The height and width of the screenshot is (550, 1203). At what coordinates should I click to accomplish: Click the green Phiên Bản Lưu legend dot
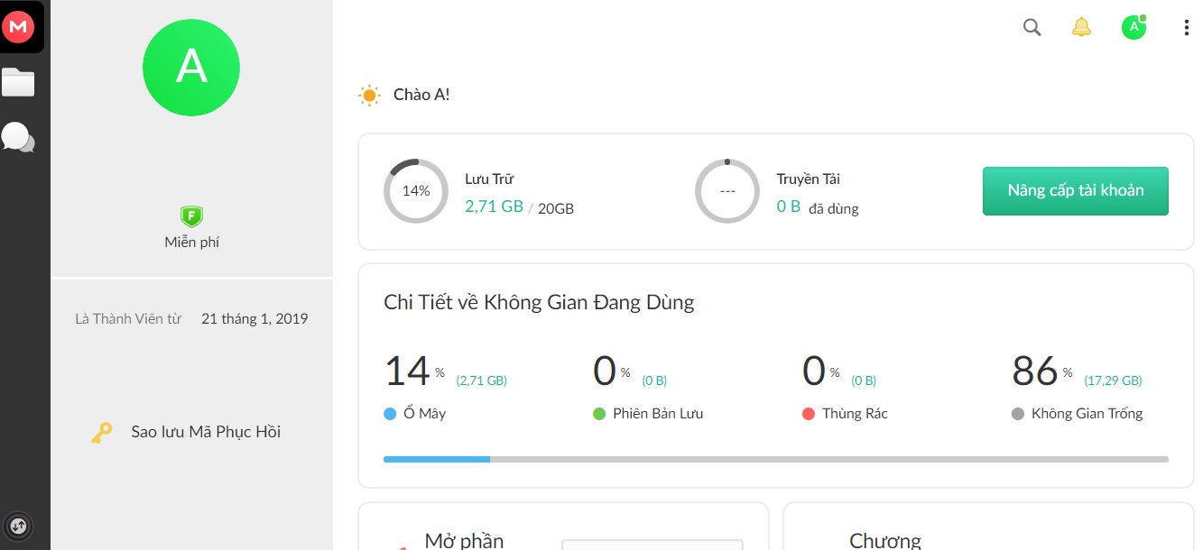599,414
